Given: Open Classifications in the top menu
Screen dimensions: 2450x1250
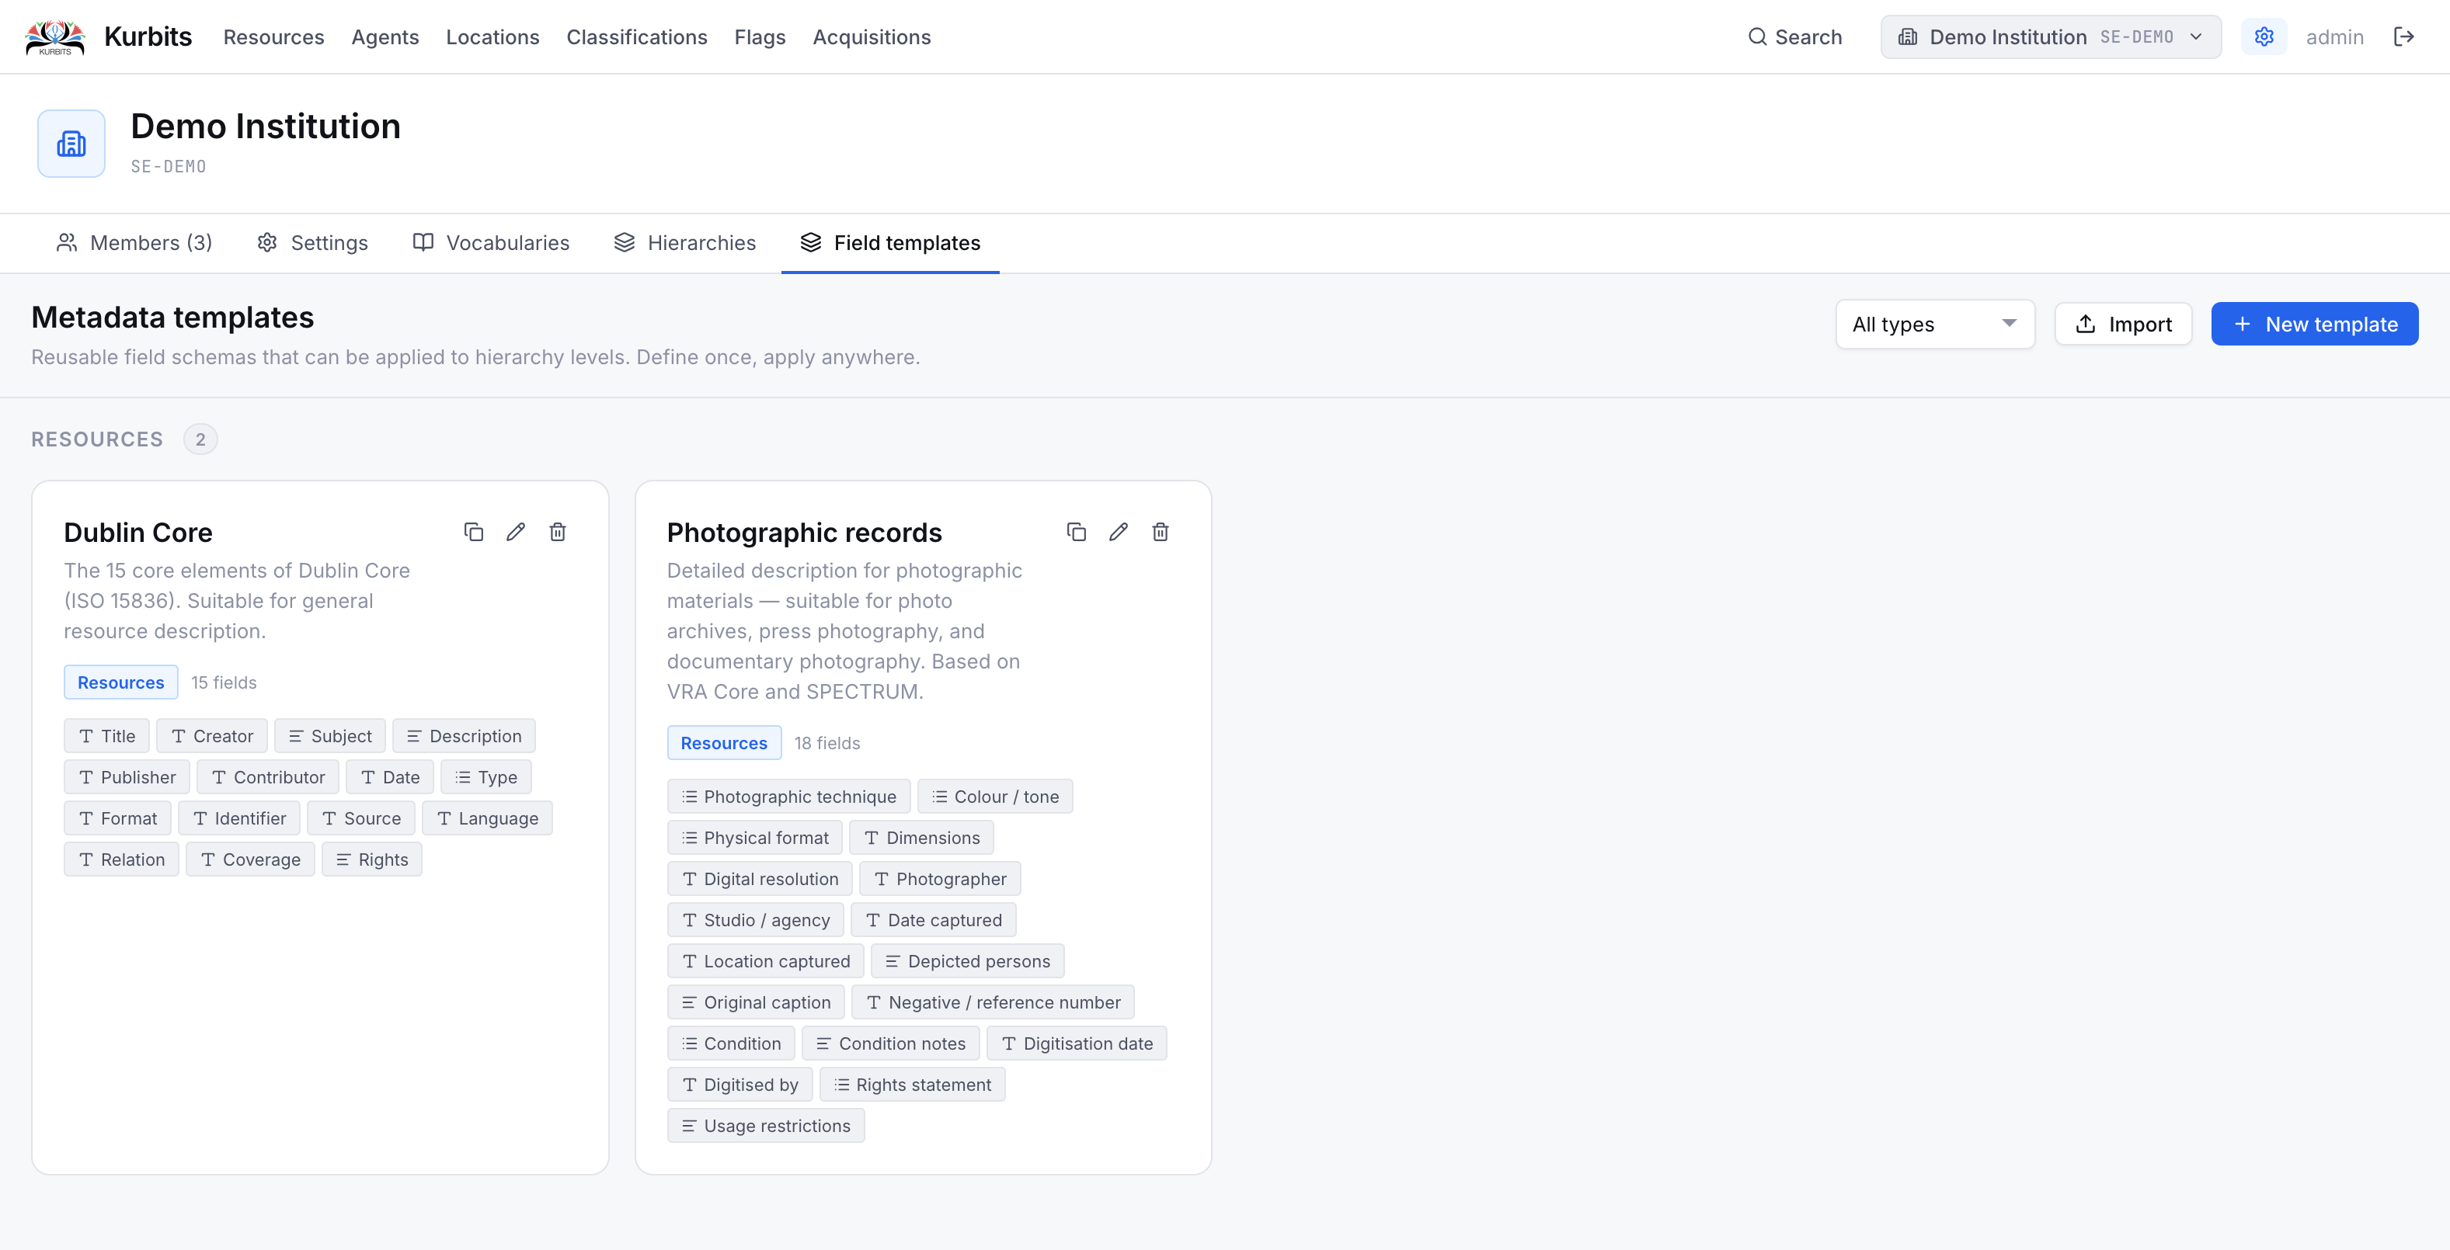Looking at the screenshot, I should (637, 37).
